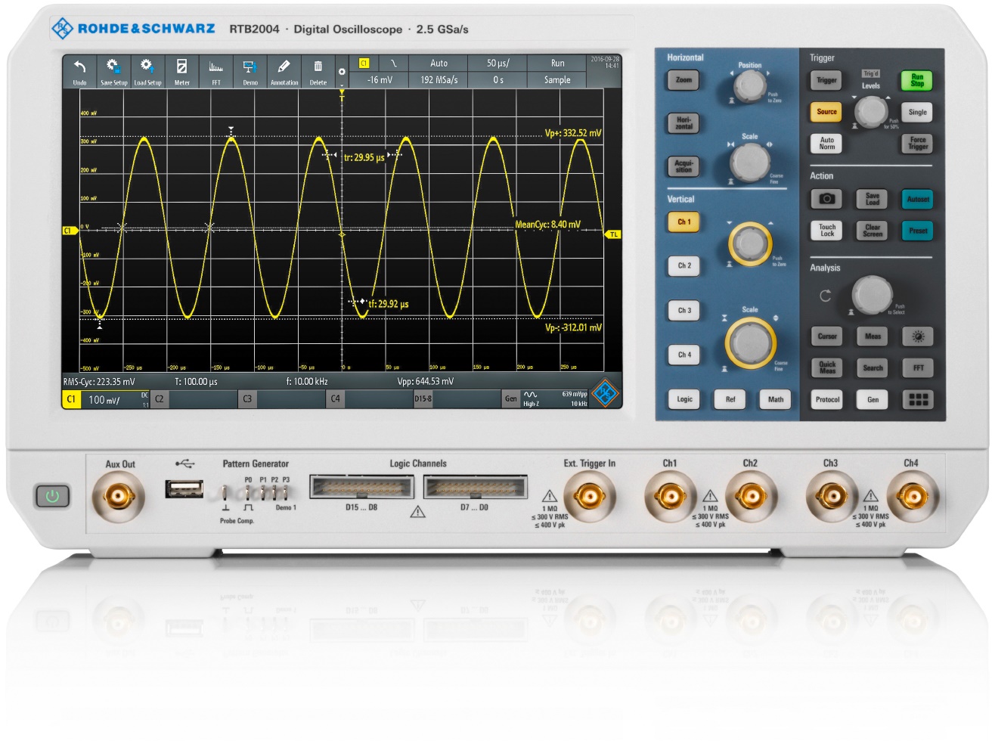Viewport: 992px width, 741px height.
Task: Tap the Load Setup icon
Action: point(147,71)
